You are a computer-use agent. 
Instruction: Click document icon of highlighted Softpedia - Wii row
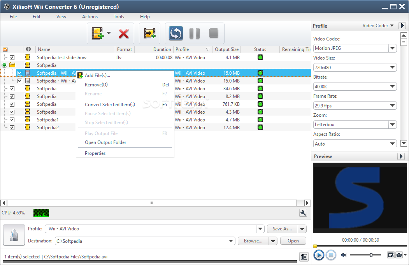(x=27, y=73)
